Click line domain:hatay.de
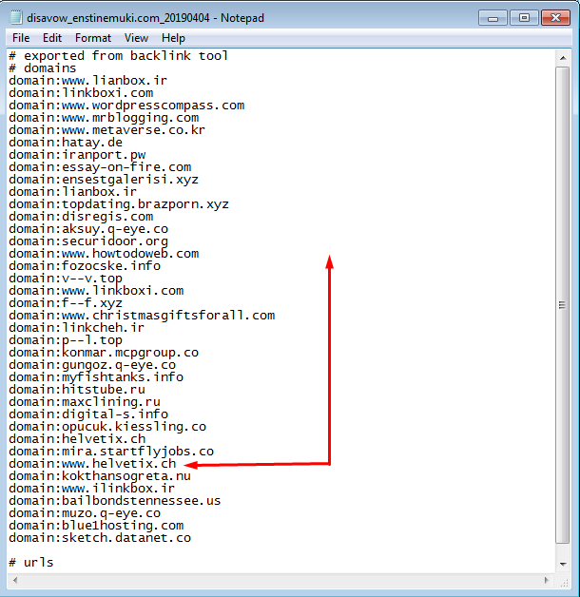 [66, 142]
